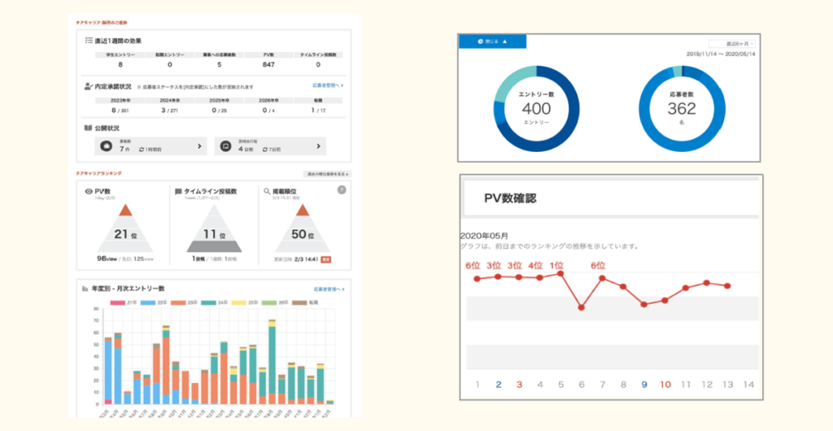This screenshot has width=833, height=431.
Task: Click the bar chart icon beside 年度別 heading
Action: pos(85,289)
